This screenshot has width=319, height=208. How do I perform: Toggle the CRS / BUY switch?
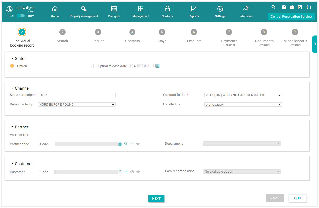(21, 16)
